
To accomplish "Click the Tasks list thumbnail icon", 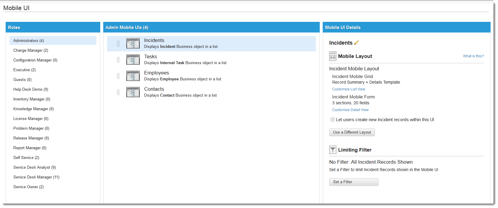I will tap(133, 60).
